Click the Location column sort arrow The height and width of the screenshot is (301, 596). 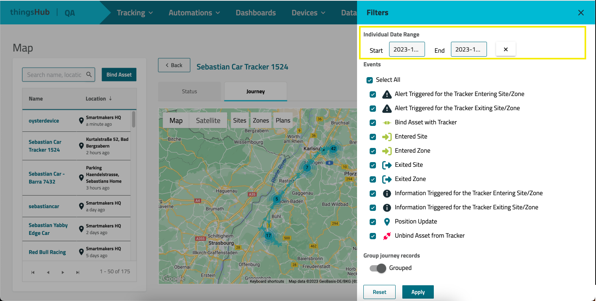point(111,99)
